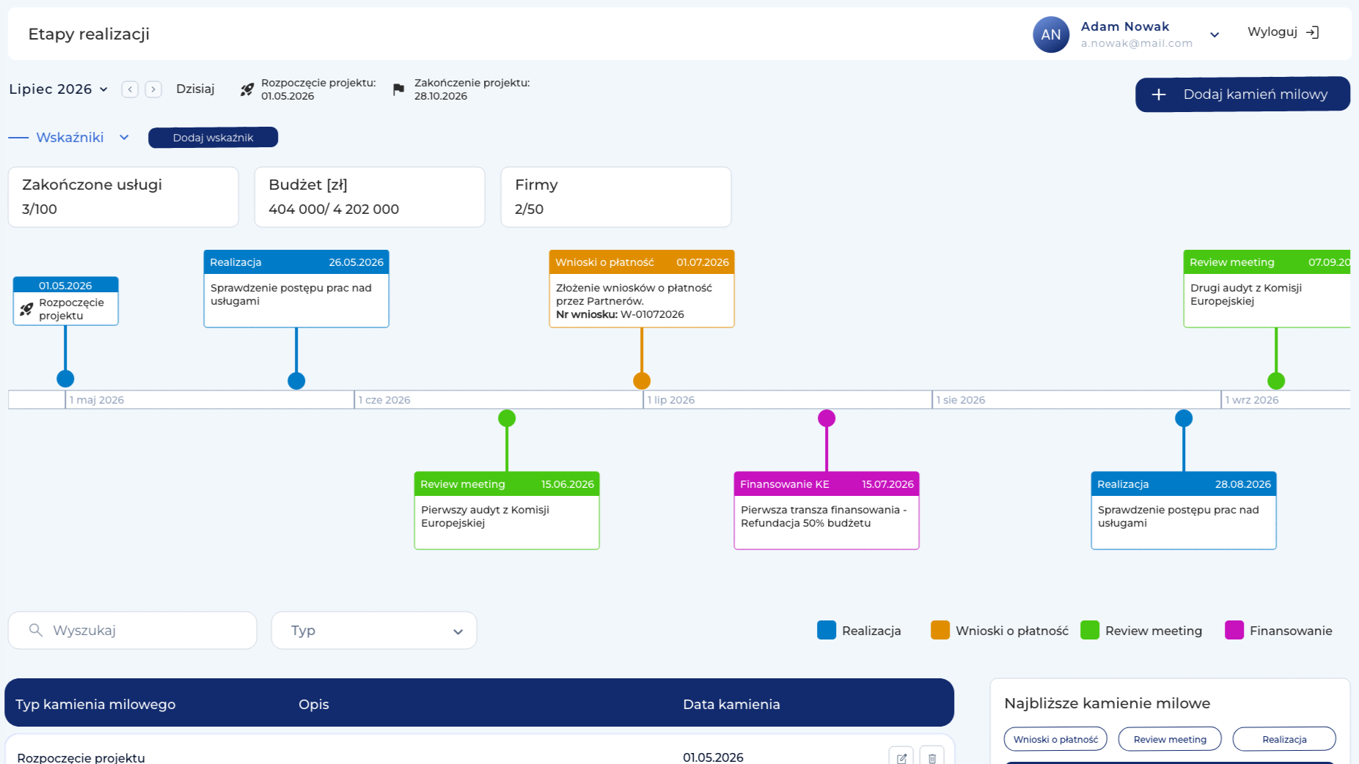The height and width of the screenshot is (764, 1359).
Task: Sort by Data kamienia column header
Action: pos(731,705)
